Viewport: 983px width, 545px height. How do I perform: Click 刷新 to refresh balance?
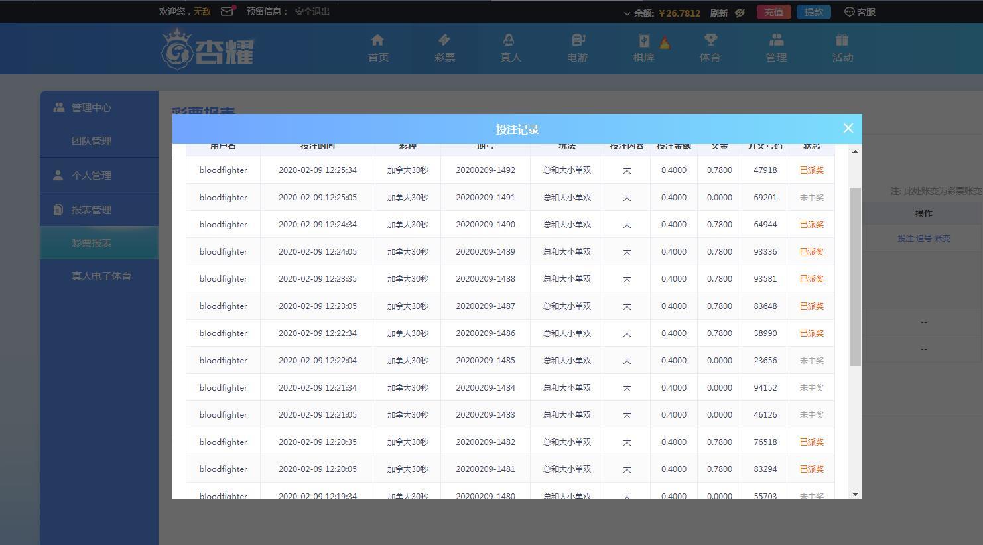[718, 13]
